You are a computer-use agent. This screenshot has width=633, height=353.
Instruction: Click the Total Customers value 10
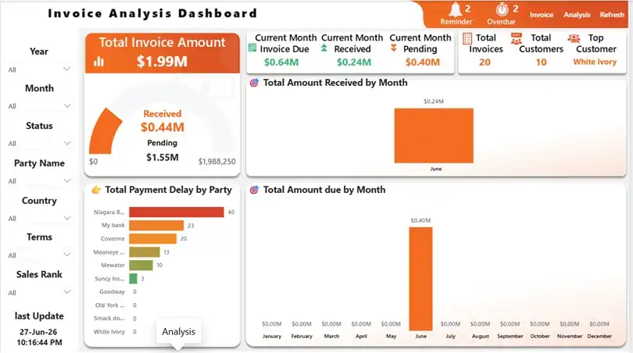pyautogui.click(x=541, y=62)
